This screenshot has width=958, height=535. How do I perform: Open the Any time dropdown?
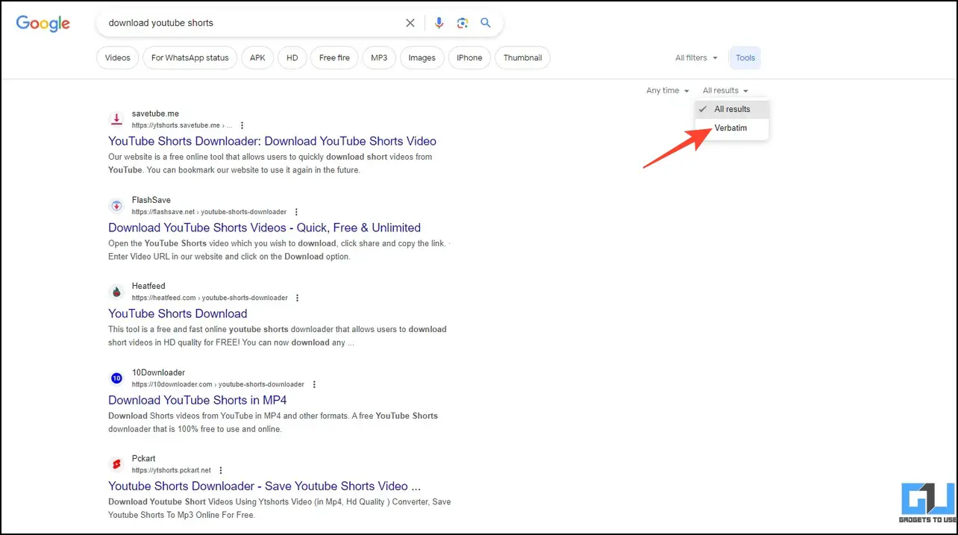click(x=668, y=90)
